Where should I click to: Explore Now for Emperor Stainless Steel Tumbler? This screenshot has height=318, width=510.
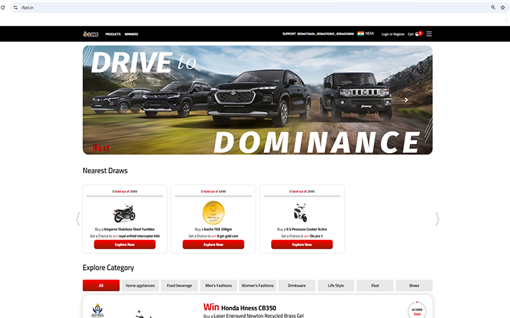(125, 245)
